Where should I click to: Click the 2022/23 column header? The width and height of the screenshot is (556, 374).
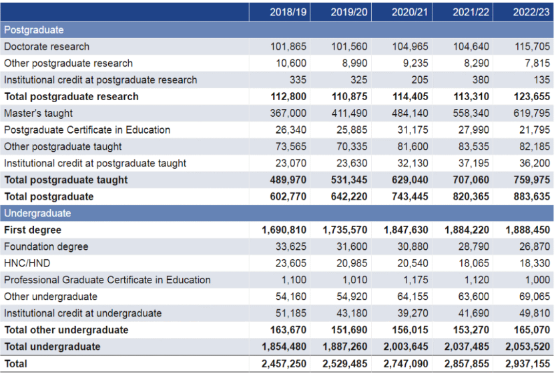[531, 12]
